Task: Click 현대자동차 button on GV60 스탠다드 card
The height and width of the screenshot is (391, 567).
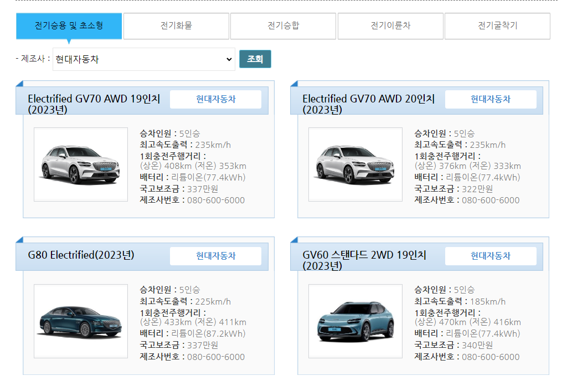Action: click(x=491, y=256)
